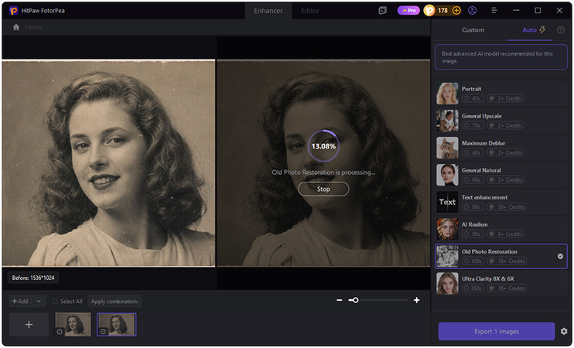The image size is (574, 348).
Task: Click the Best advanced AI model recommendation banner
Action: coord(501,57)
